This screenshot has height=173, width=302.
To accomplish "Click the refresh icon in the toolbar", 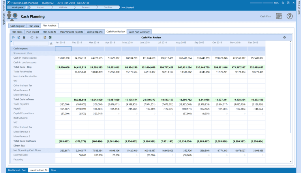I will coord(32,37).
